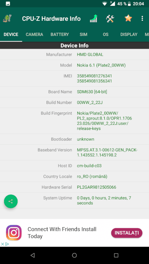Switch to the BATTERY tab
Screen dimensions: 149x264
point(60,35)
